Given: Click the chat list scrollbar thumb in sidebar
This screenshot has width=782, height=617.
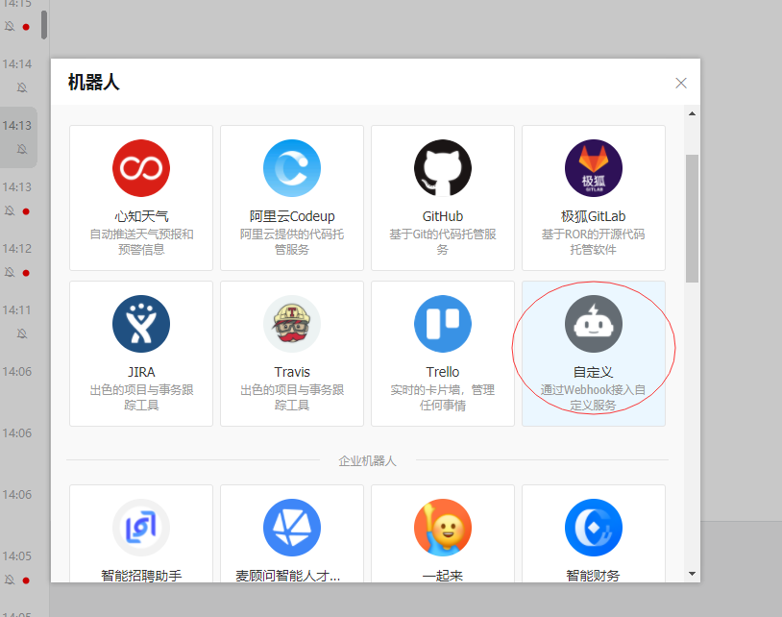Looking at the screenshot, I should pos(44,24).
